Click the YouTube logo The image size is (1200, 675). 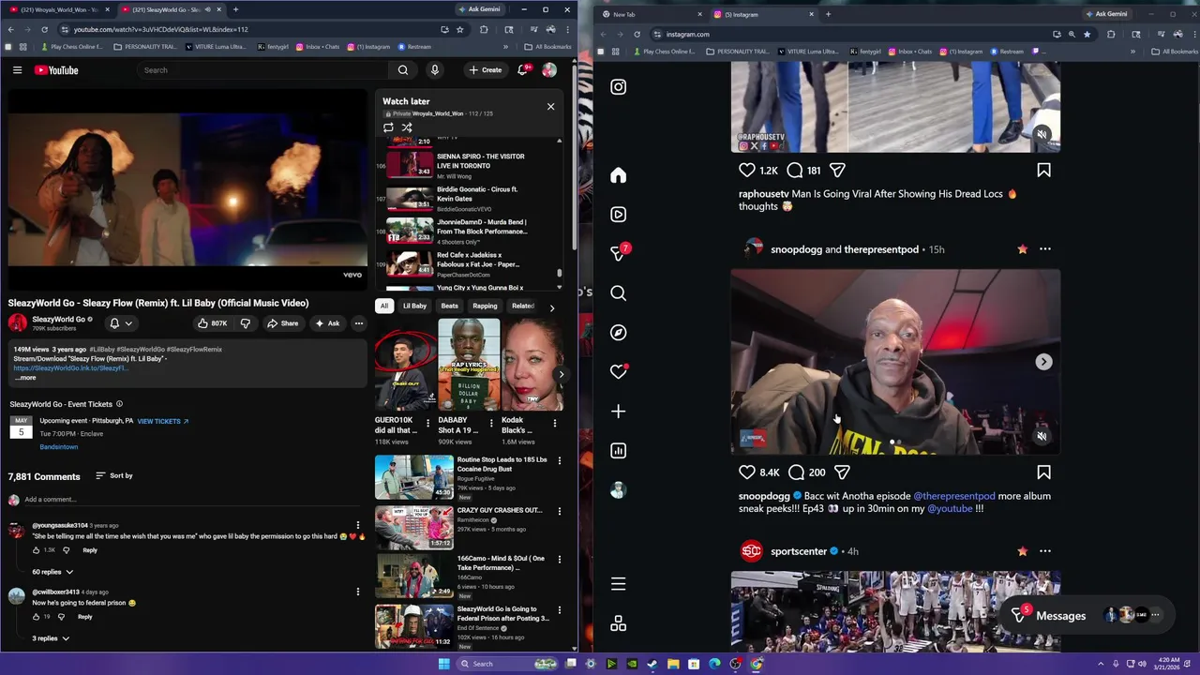pos(56,70)
